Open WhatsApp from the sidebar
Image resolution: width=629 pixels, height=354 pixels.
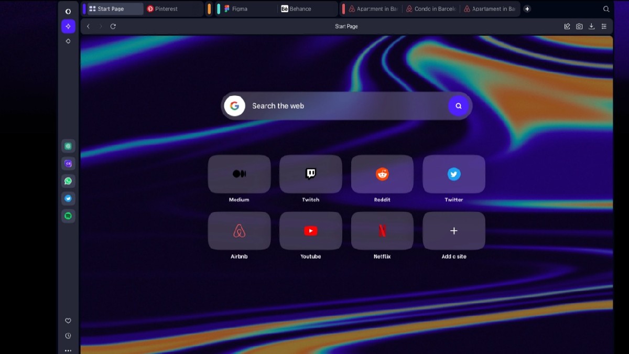pos(68,180)
